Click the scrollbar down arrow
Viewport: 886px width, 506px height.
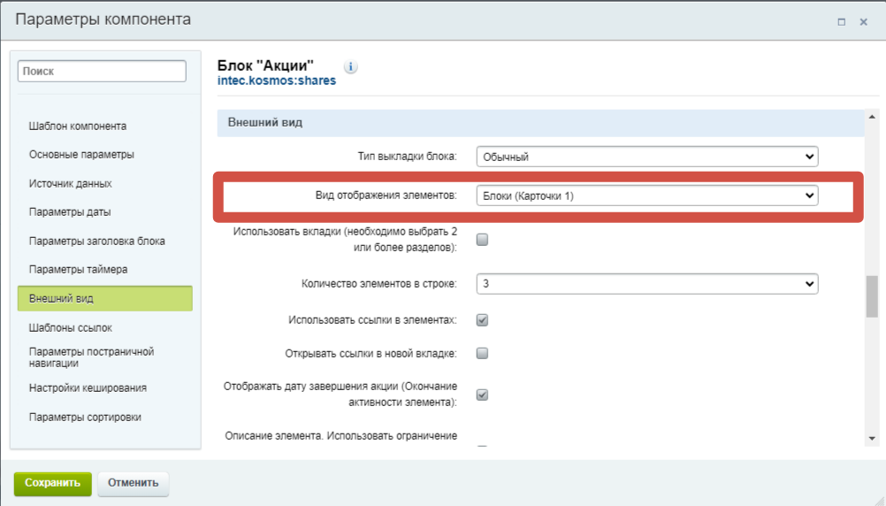click(872, 439)
